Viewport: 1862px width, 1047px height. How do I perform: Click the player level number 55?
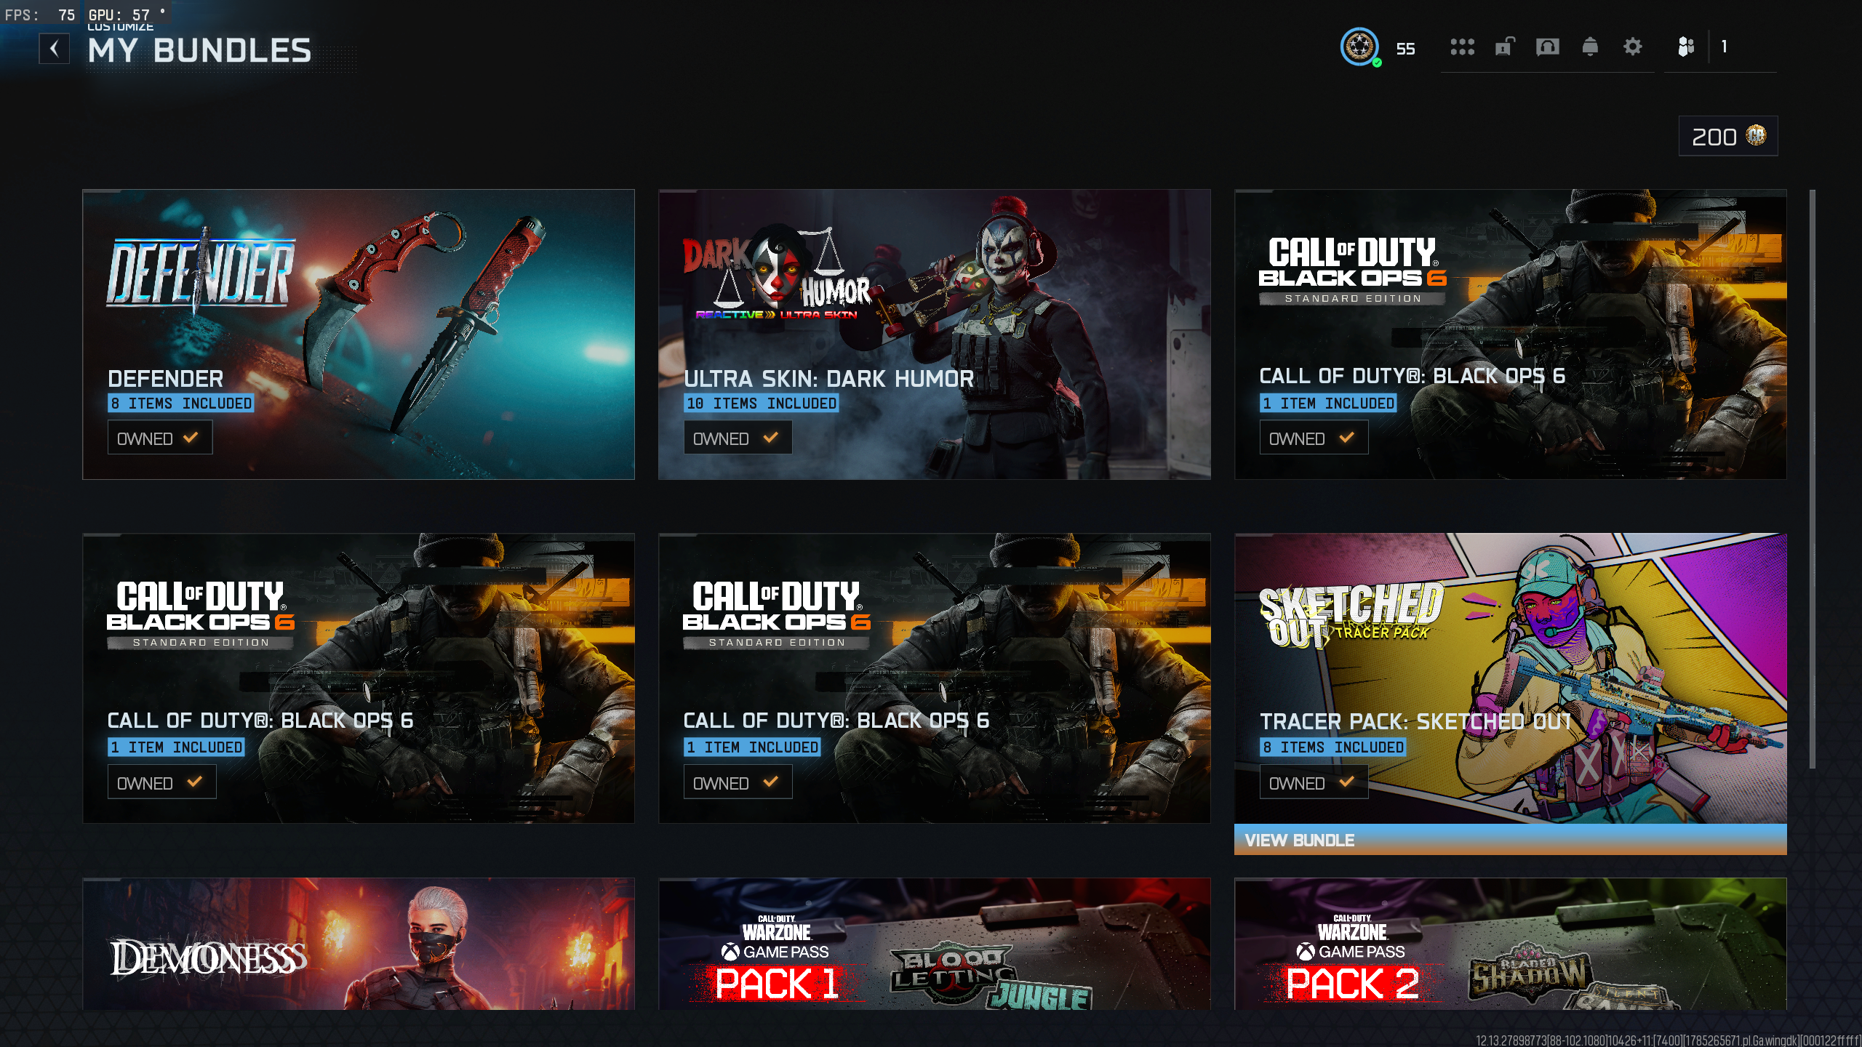(x=1405, y=49)
